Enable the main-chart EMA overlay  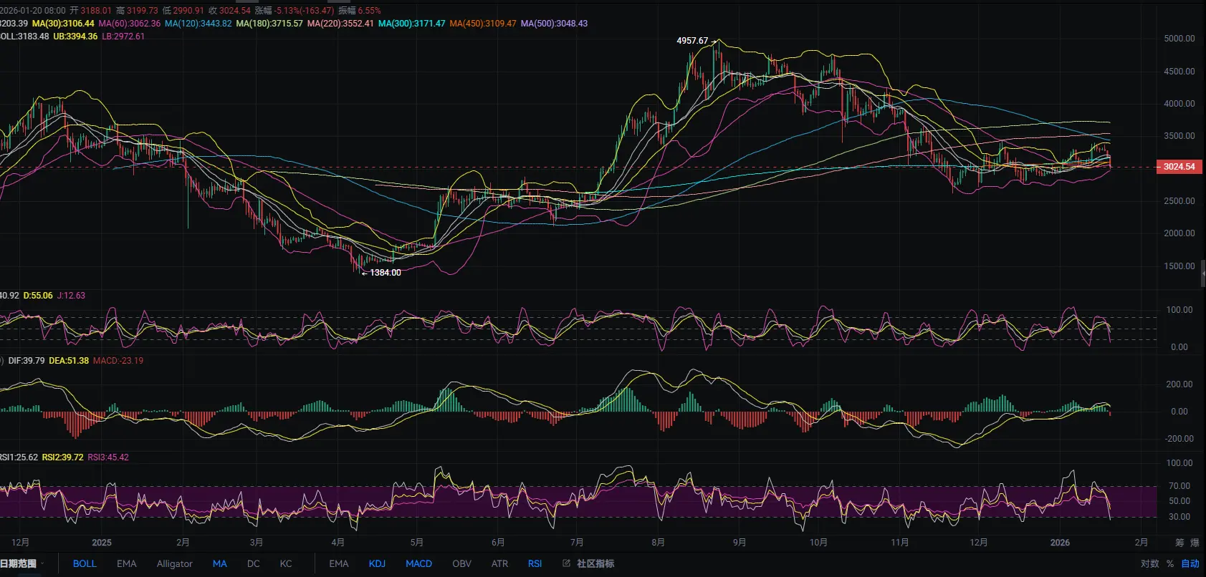(x=126, y=563)
